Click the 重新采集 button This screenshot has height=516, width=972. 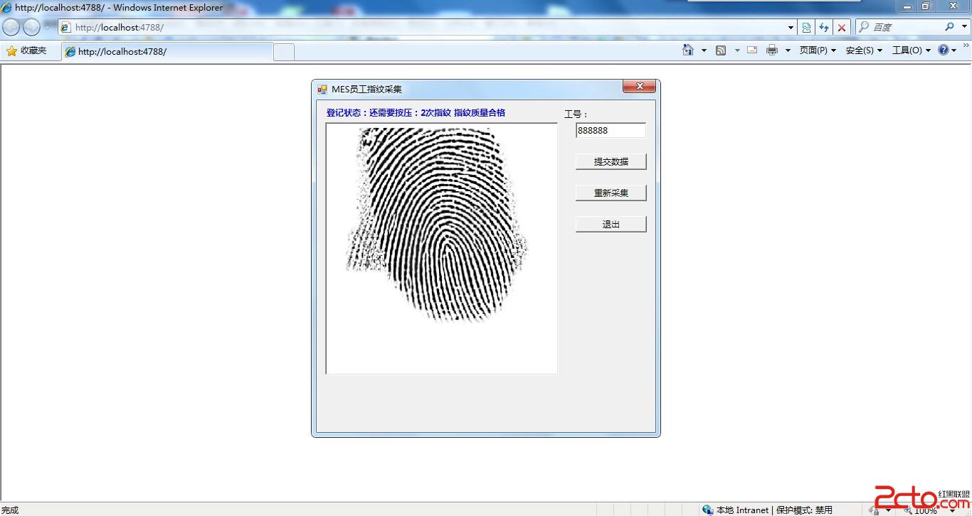click(x=611, y=193)
